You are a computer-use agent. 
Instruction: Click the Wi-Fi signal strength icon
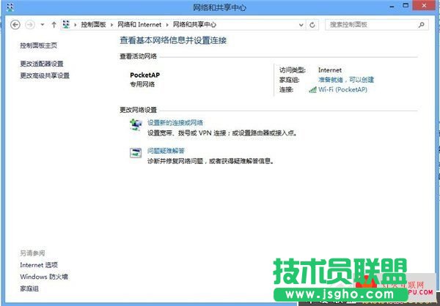[x=312, y=90]
